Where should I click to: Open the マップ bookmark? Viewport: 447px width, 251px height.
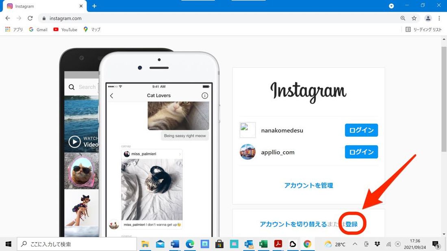(92, 29)
